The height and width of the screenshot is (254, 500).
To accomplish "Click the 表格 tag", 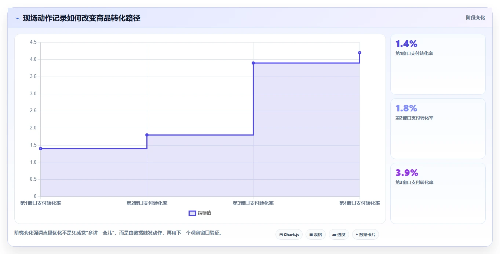I will click(x=315, y=235).
